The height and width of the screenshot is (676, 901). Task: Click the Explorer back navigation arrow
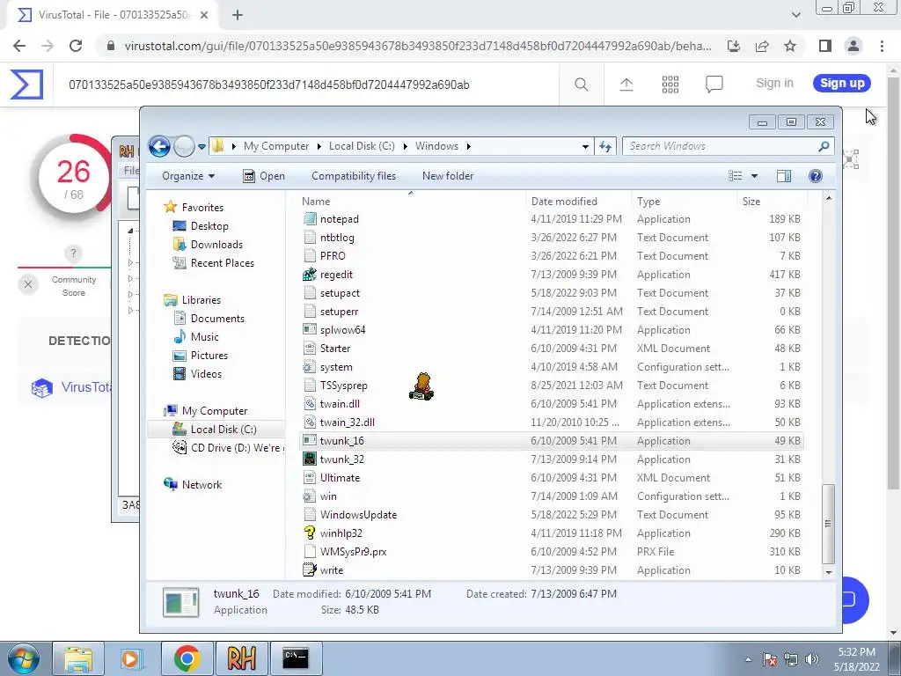[159, 146]
